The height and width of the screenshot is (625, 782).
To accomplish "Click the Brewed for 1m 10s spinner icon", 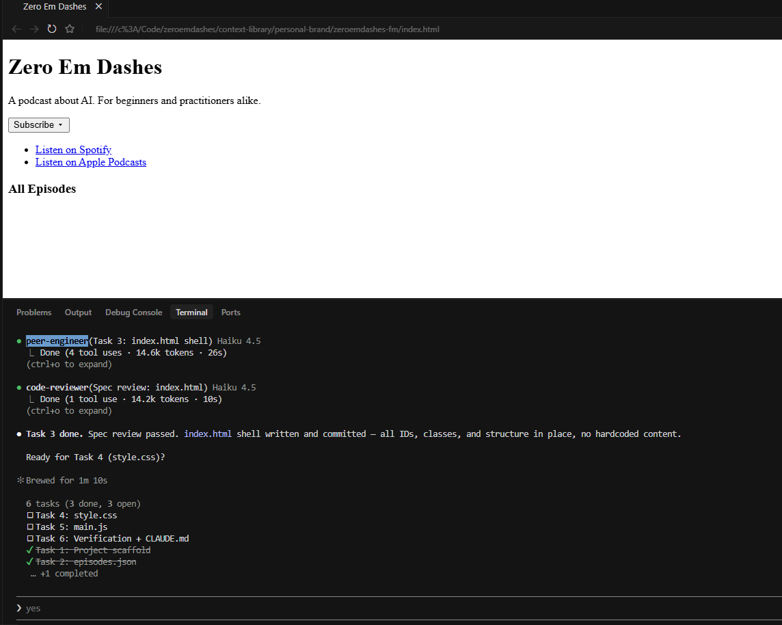I will tap(21, 480).
